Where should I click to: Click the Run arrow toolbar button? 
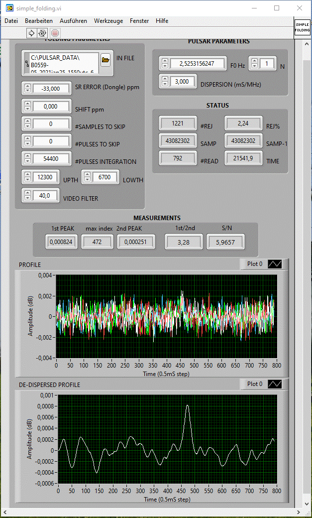tap(31, 33)
